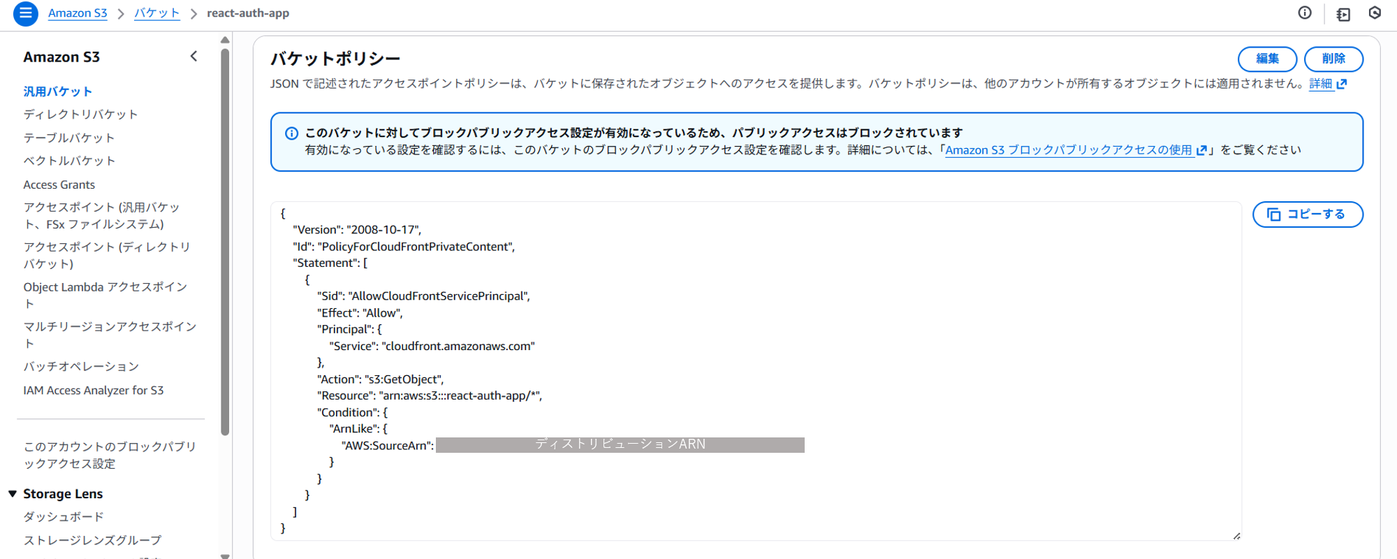Click the sidebar scroll up arrow
Image resolution: width=1397 pixels, height=559 pixels.
point(225,40)
